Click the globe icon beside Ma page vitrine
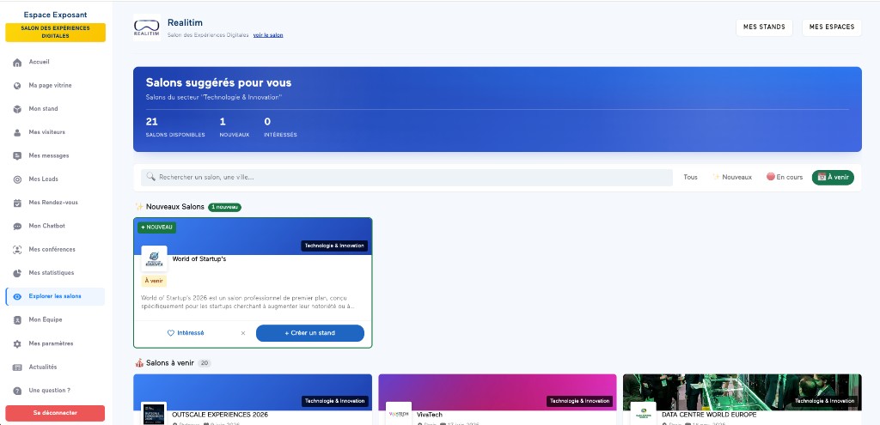Screen dimensions: 880x425 tap(17, 86)
